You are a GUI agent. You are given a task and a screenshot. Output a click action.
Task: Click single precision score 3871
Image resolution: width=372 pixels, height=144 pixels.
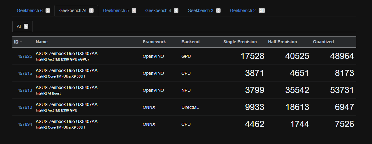pyautogui.click(x=255, y=73)
